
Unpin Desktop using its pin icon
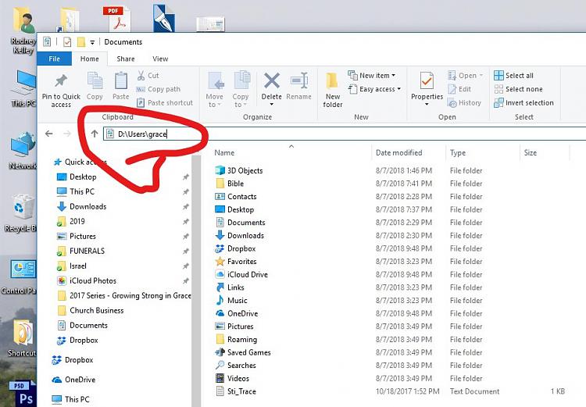click(x=185, y=177)
